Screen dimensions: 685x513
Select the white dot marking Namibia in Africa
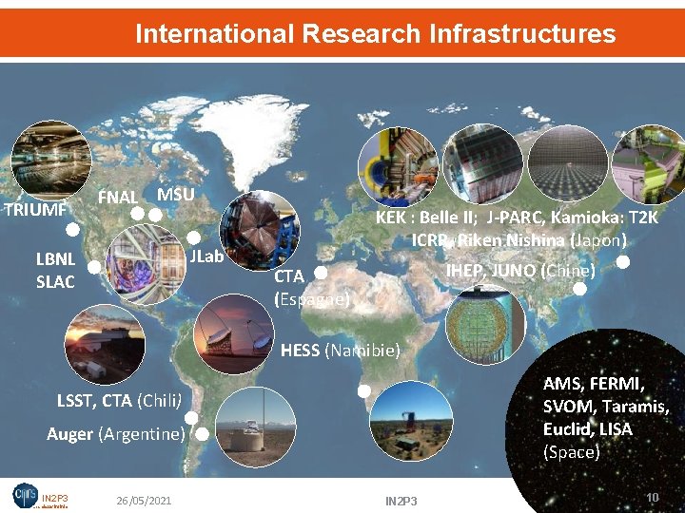click(x=364, y=390)
